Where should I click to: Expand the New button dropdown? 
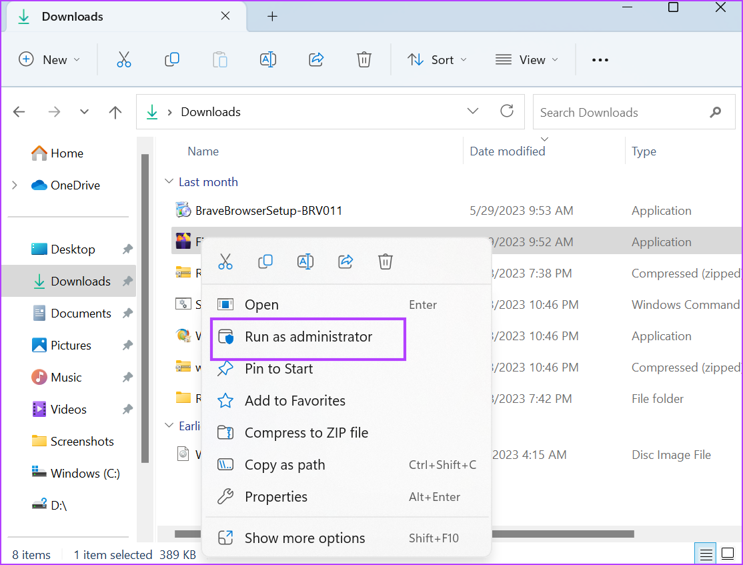(x=75, y=59)
